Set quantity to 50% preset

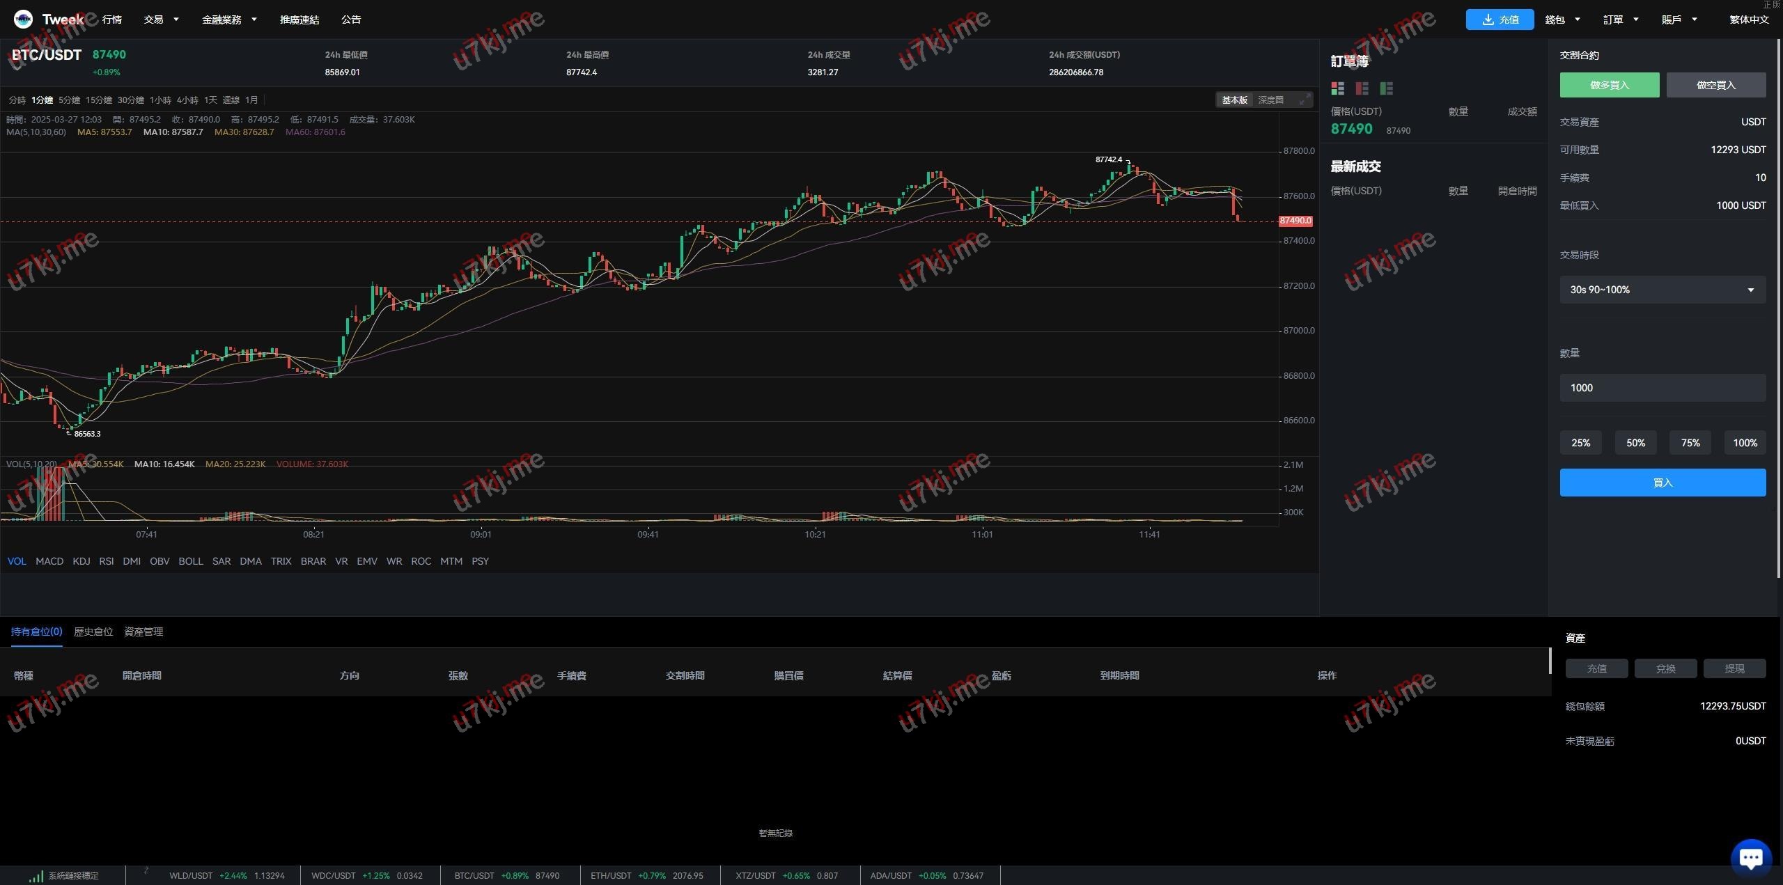(1635, 443)
